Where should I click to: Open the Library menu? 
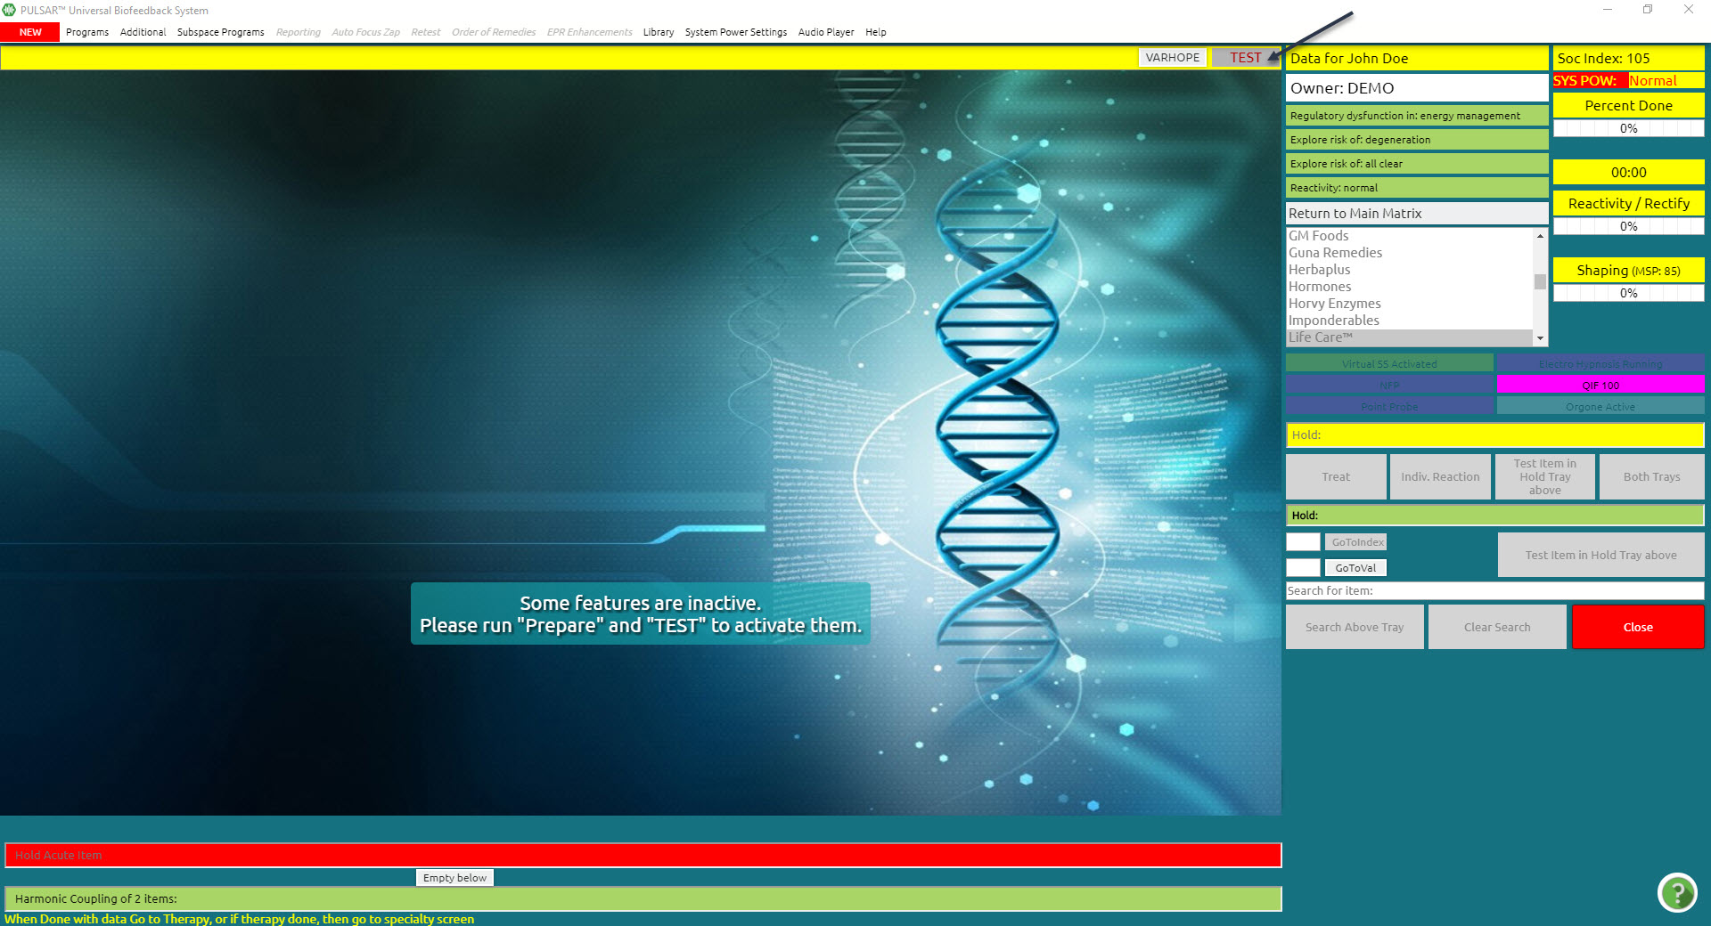(658, 32)
